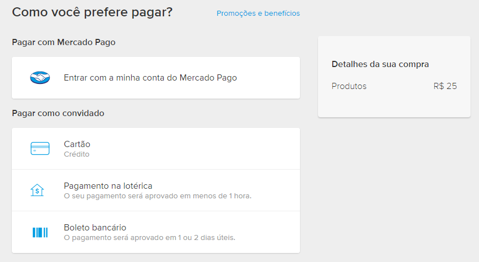Image resolution: width=479 pixels, height=262 pixels.
Task: Click the boleto approval days description
Action: [149, 238]
